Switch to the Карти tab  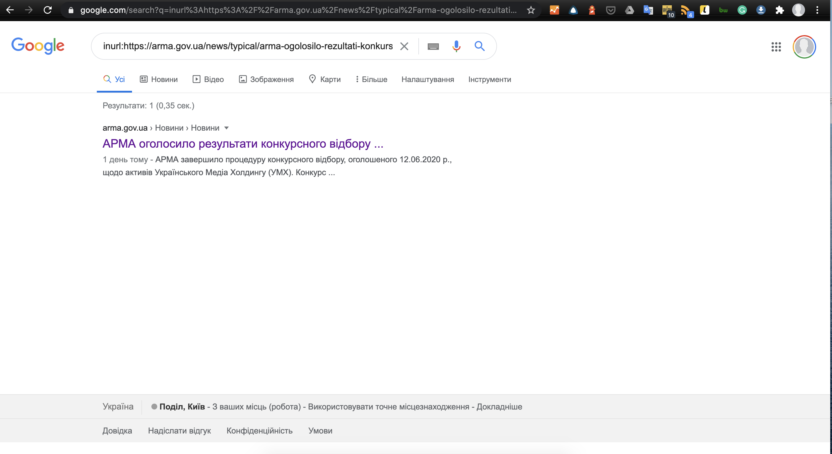324,79
